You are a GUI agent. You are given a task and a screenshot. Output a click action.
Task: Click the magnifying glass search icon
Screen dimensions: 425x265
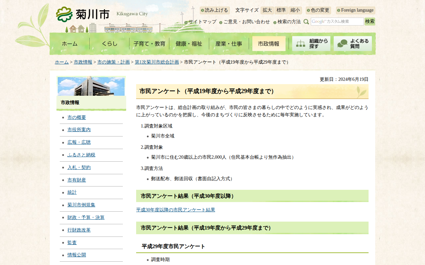coord(306,22)
